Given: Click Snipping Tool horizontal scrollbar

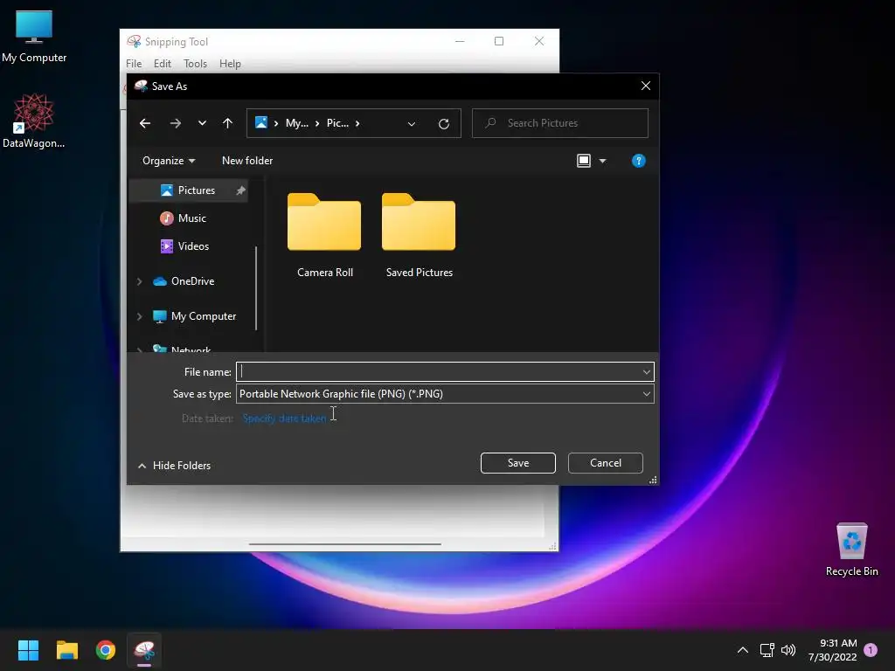Looking at the screenshot, I should coord(344,544).
